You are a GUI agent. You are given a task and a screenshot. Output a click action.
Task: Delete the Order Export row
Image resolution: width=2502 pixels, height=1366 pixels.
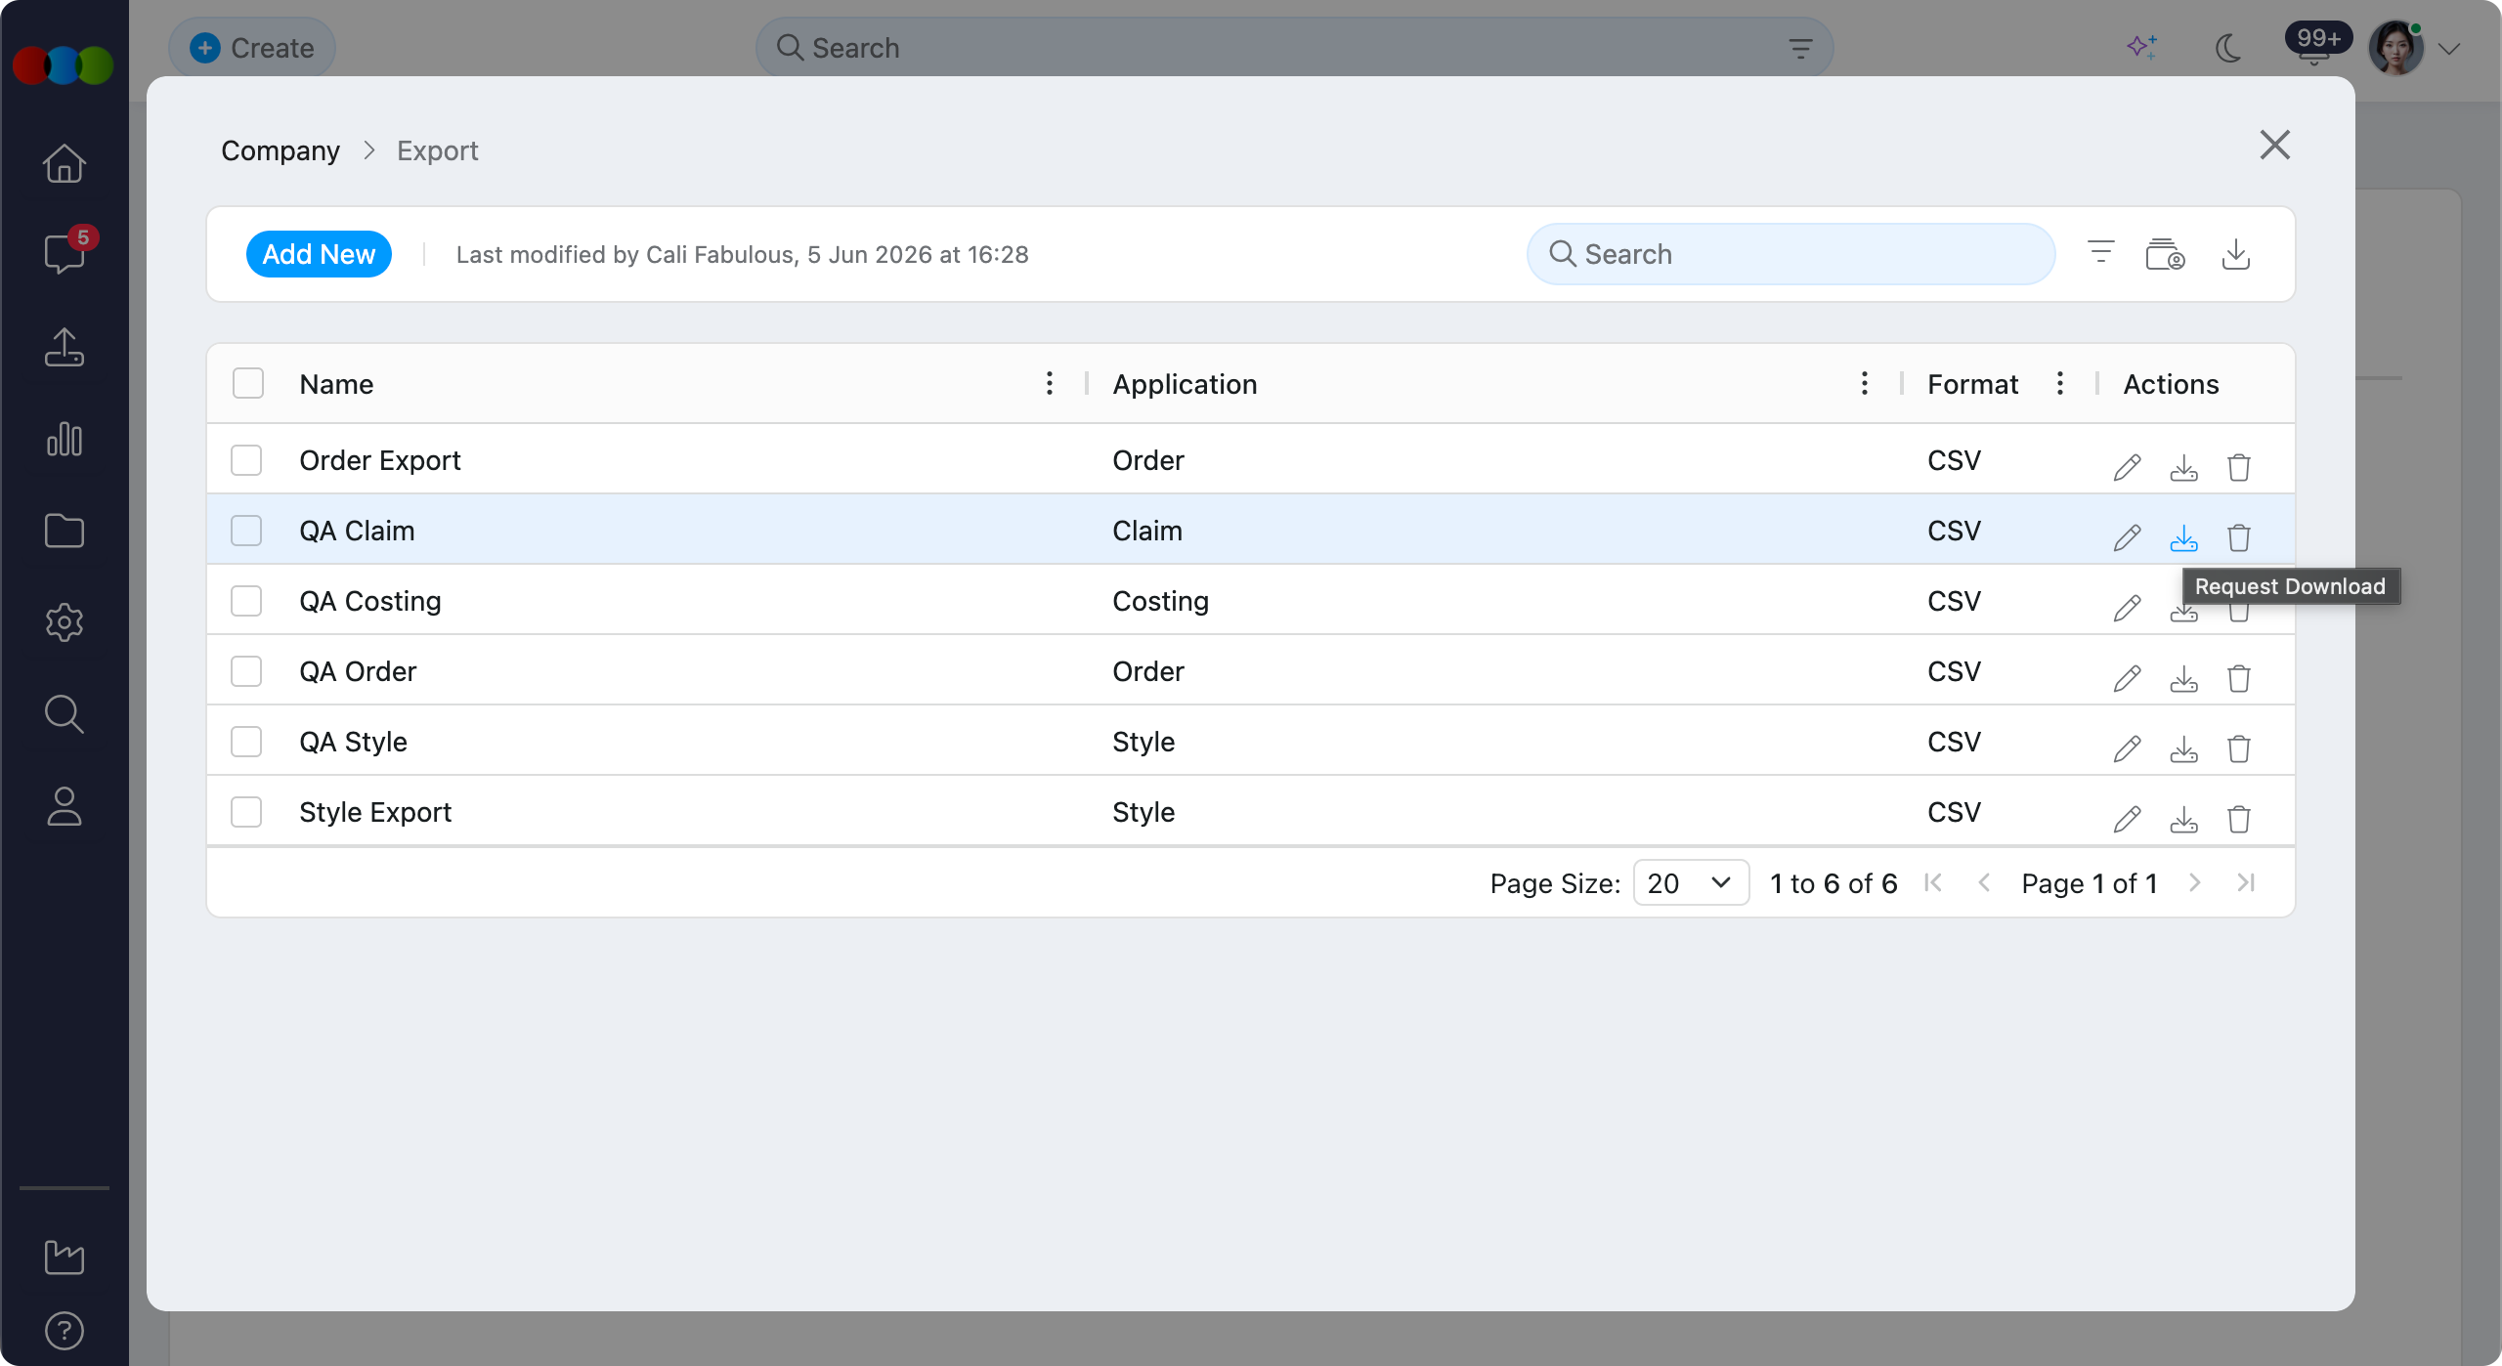tap(2239, 467)
